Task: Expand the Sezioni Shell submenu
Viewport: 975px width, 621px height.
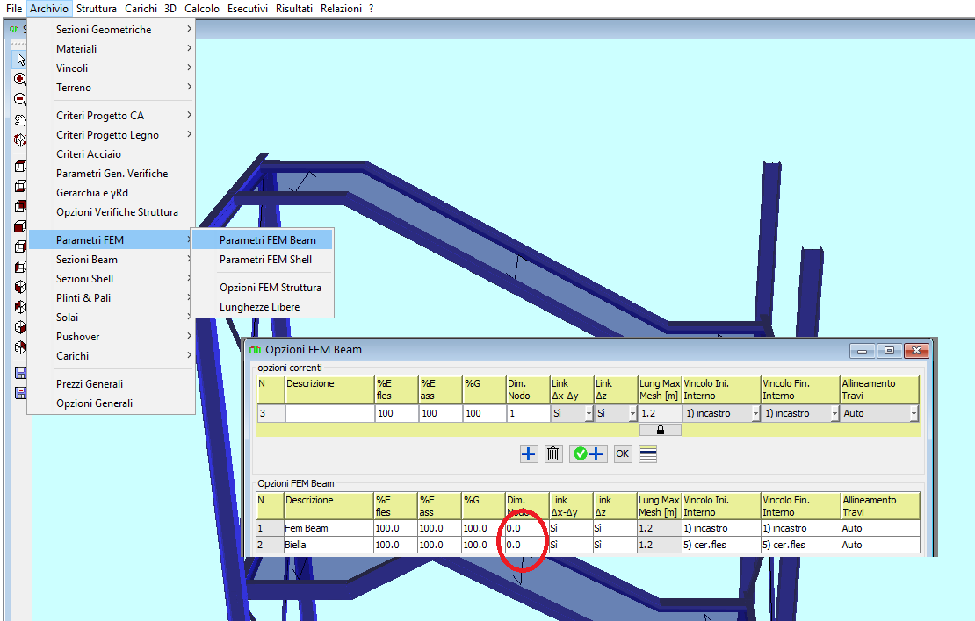Action: pos(112,279)
